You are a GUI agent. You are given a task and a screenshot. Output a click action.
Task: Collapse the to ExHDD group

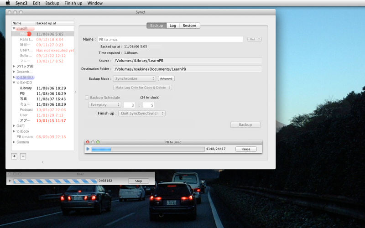14,83
